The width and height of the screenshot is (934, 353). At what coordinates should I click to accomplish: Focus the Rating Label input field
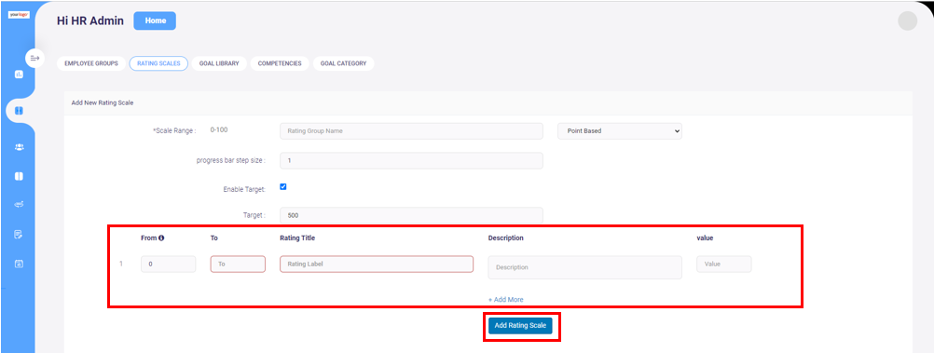click(377, 265)
